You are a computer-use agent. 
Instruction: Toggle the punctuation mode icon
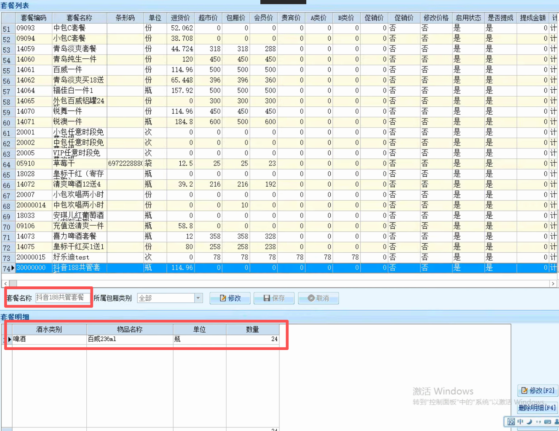[538, 422]
